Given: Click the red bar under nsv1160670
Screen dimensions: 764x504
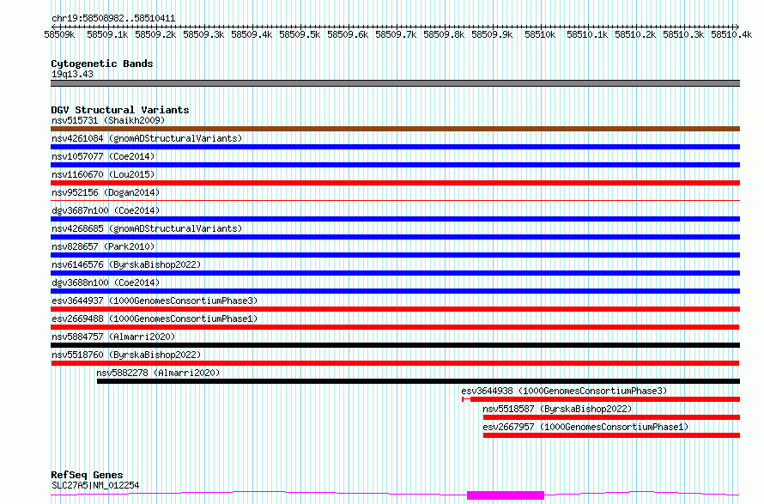Looking at the screenshot, I should coord(395,183).
